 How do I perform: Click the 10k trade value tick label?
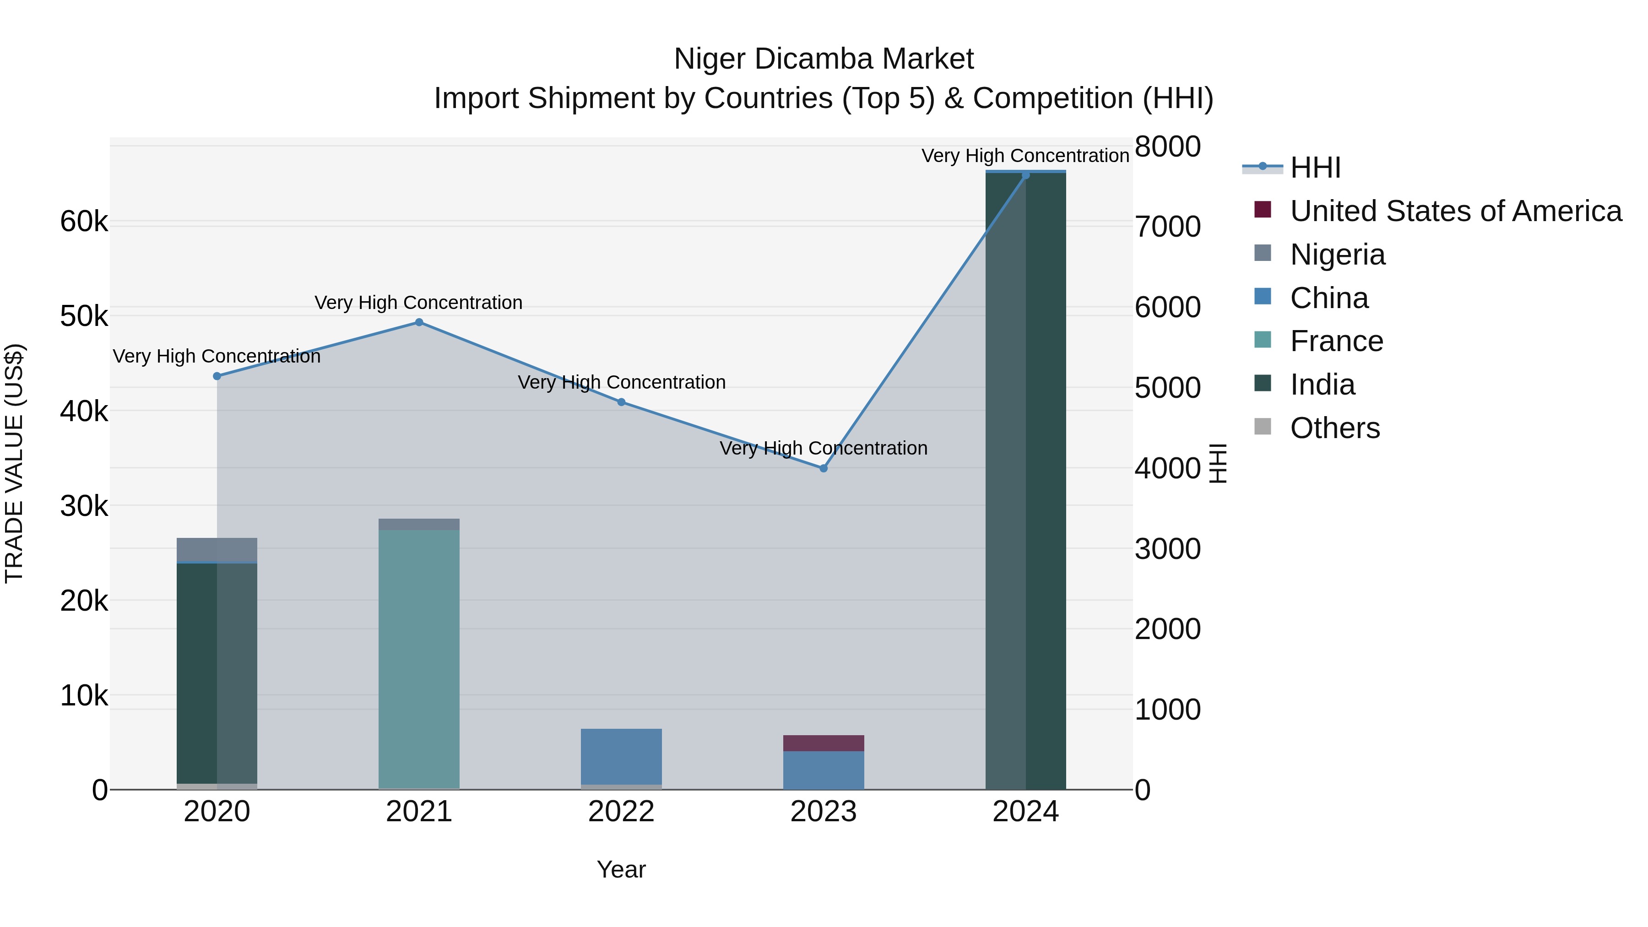(x=84, y=695)
